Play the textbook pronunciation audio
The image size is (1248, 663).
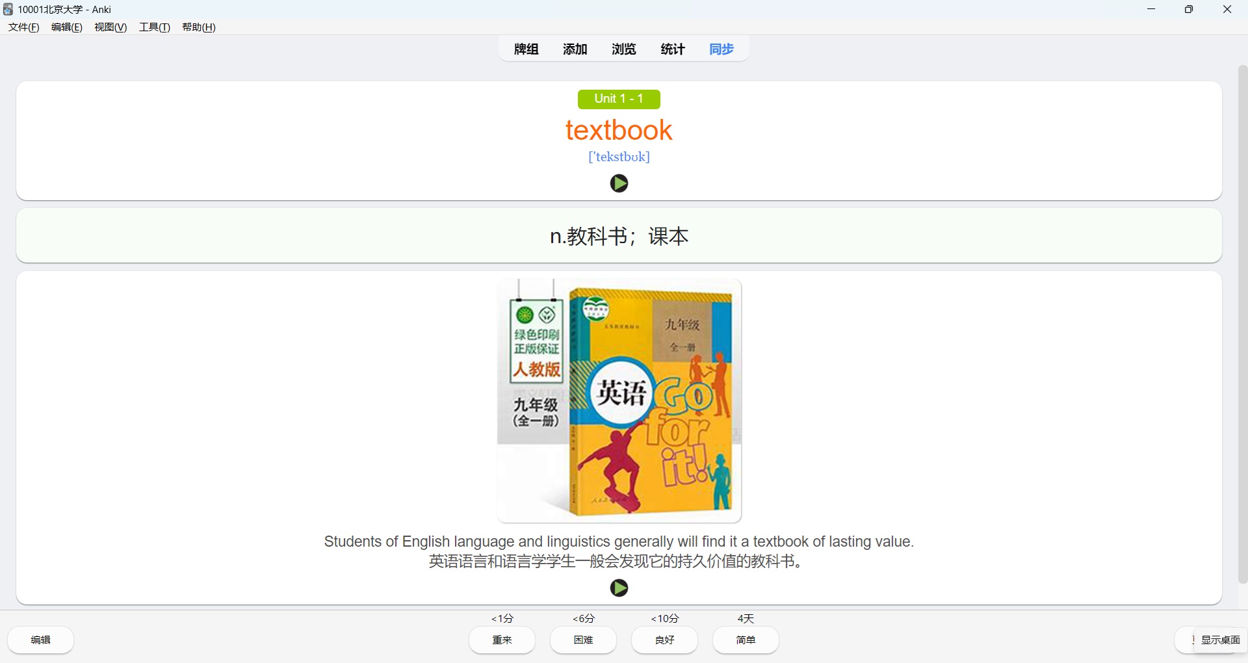pos(619,183)
